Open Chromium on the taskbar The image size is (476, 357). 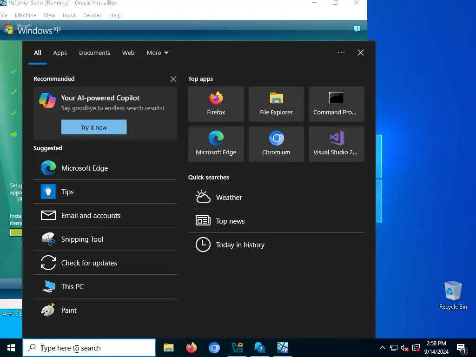(214, 348)
